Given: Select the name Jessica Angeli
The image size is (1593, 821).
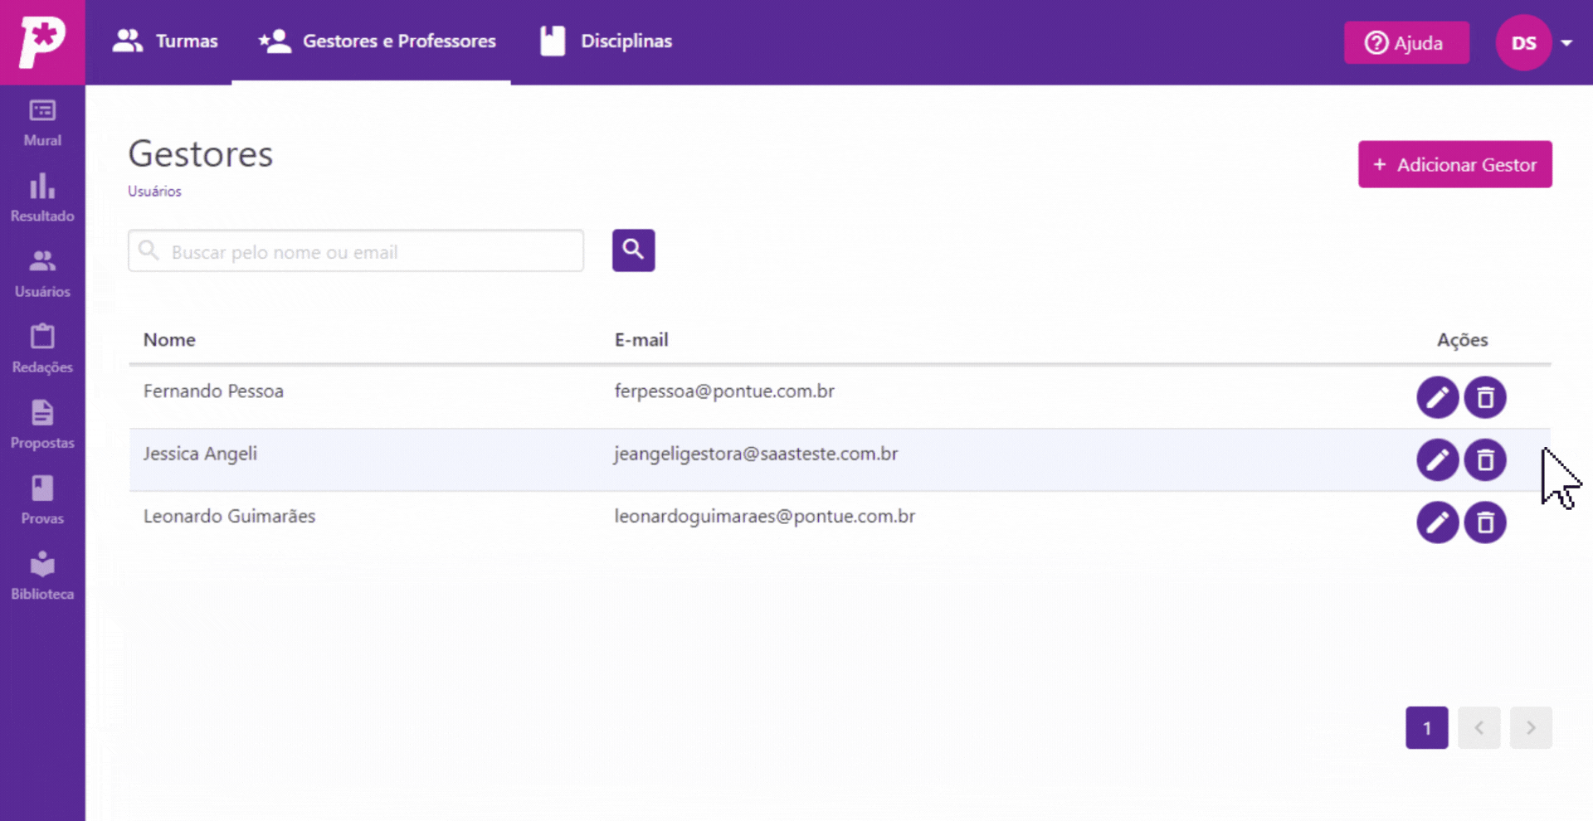Looking at the screenshot, I should point(200,454).
